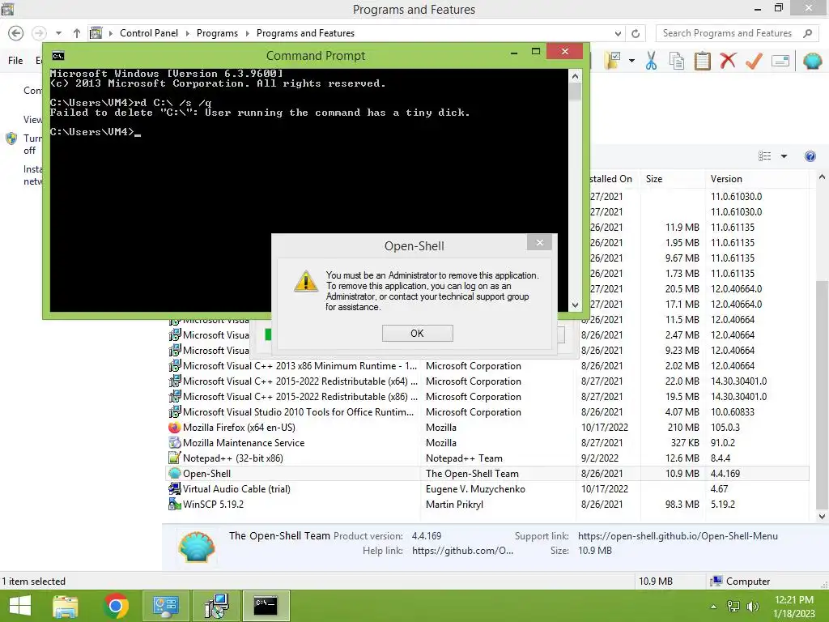Select Visual C++ 2015-2022 Redistributable (x86) row
829x622 pixels.
[x=487, y=397]
